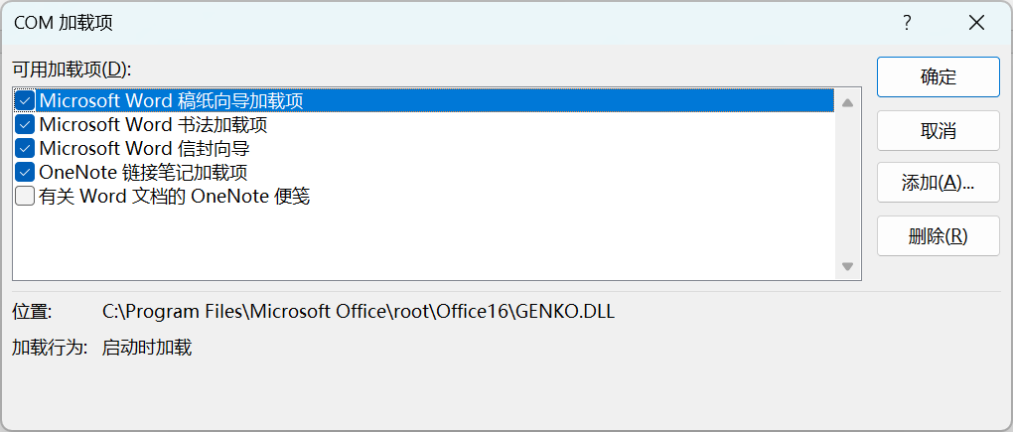Click the COM 加载项 title bar text

click(x=64, y=23)
